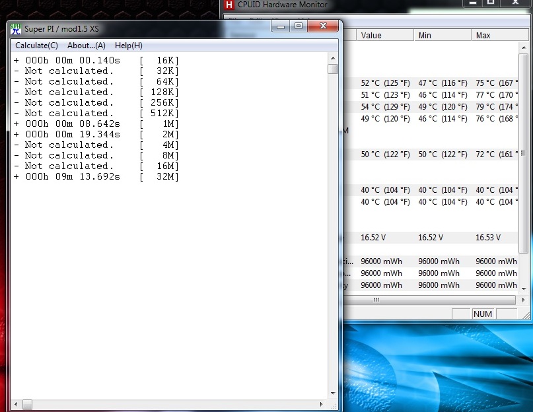Click the Super PI vertical scrollbar up arrow
This screenshot has height=412, width=533.
pos(333,58)
